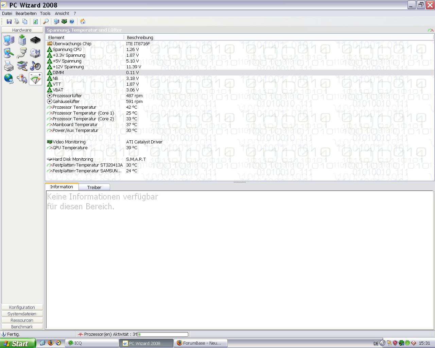Click the magnifying glass Search toolbar icon

point(46,21)
